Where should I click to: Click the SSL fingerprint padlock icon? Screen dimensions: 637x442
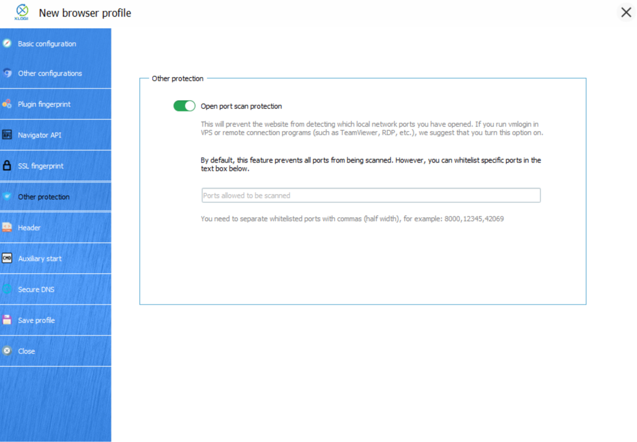7,166
